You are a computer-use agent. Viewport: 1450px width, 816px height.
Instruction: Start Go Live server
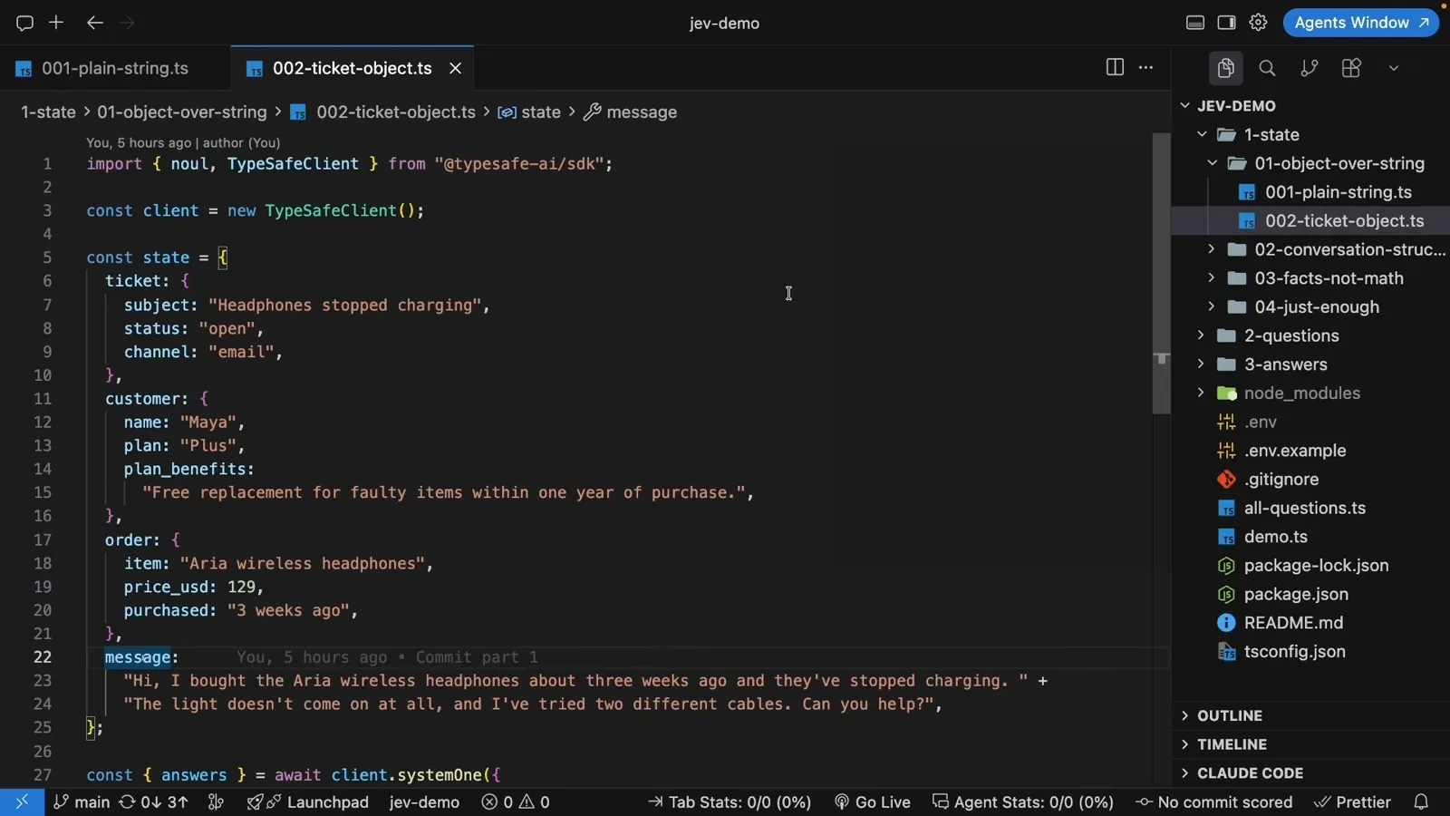click(x=872, y=802)
